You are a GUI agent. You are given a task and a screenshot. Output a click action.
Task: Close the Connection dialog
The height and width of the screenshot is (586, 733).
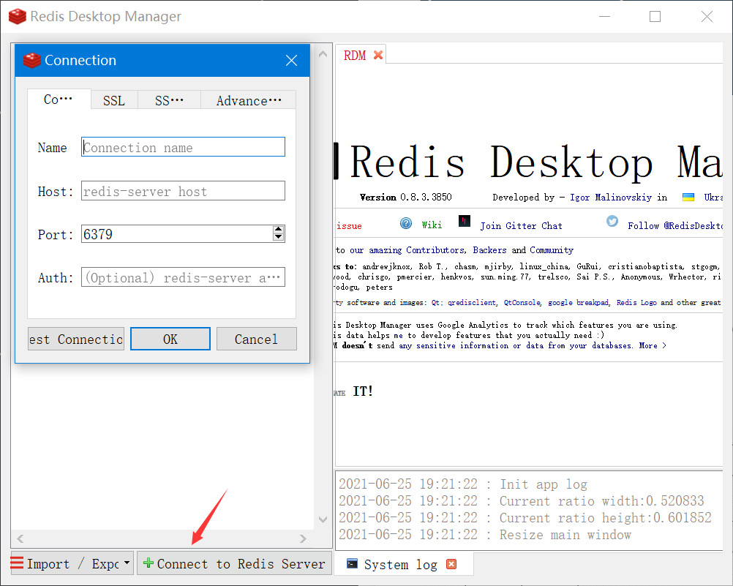click(291, 60)
